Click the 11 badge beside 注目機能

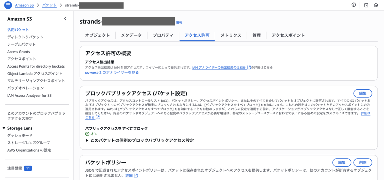click(28, 168)
